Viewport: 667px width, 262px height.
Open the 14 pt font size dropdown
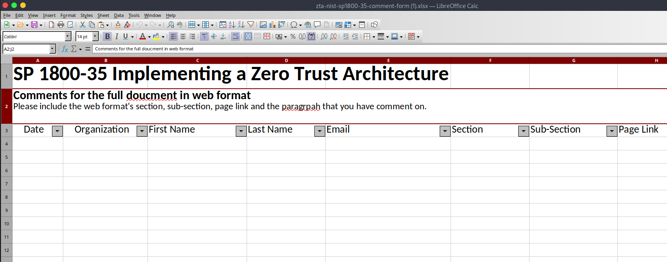[x=96, y=36]
